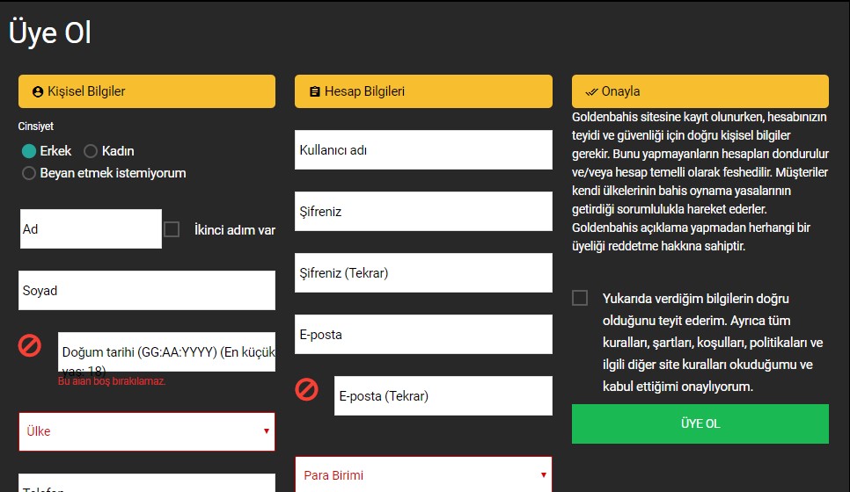
Task: Focus the Kullanıcı adı username field
Action: 423,150
